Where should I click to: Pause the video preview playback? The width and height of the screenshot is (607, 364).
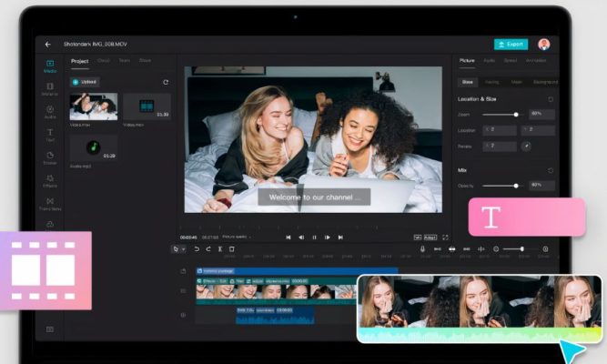point(314,237)
